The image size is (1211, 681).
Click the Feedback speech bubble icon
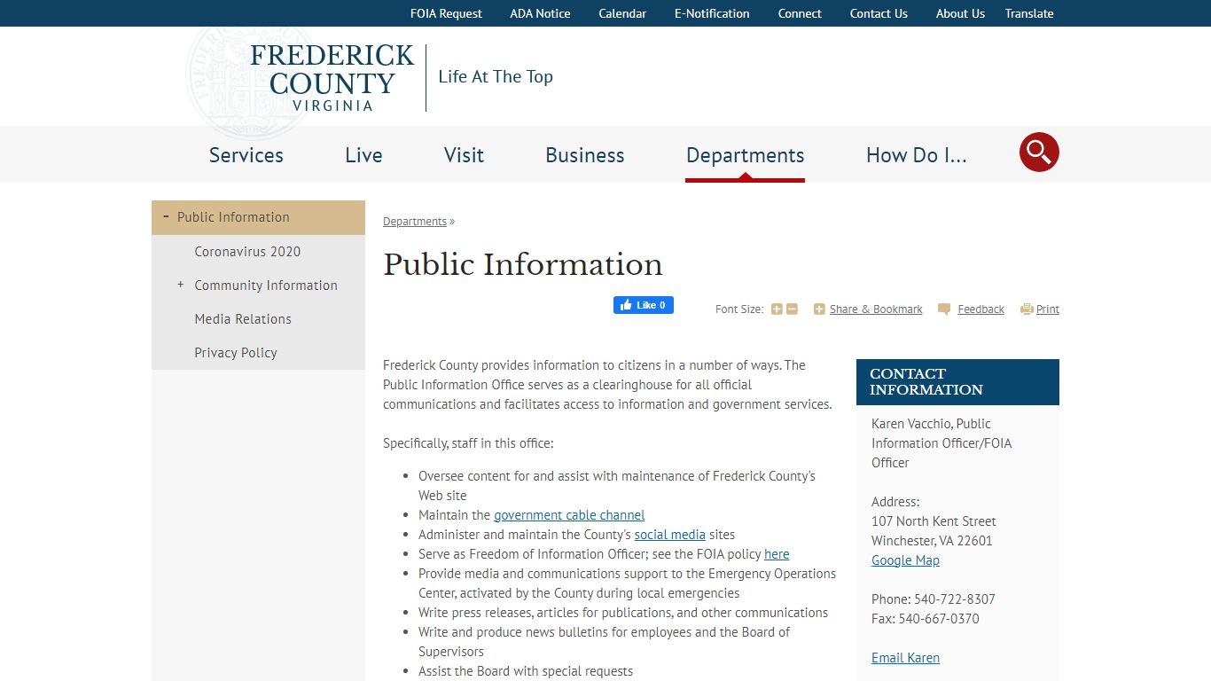click(944, 309)
